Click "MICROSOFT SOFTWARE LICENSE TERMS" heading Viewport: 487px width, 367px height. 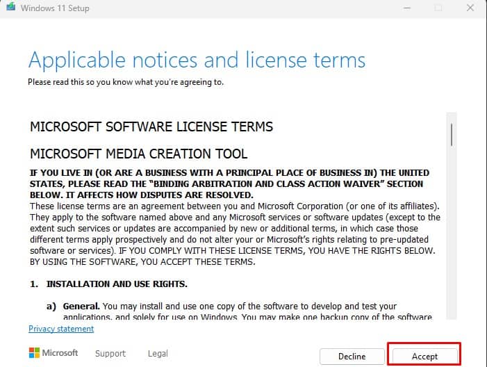tap(151, 127)
